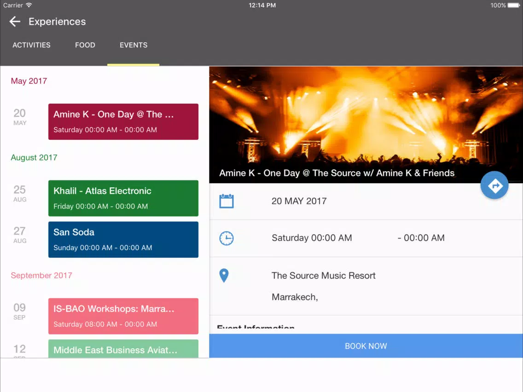
Task: Select the EVENTS tab
Action: pos(134,45)
